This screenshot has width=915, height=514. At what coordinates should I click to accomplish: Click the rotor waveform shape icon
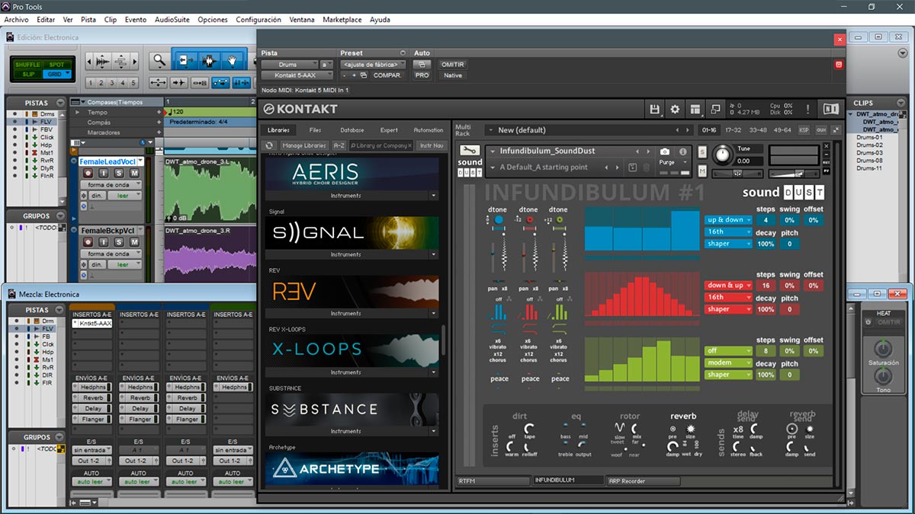click(x=620, y=428)
